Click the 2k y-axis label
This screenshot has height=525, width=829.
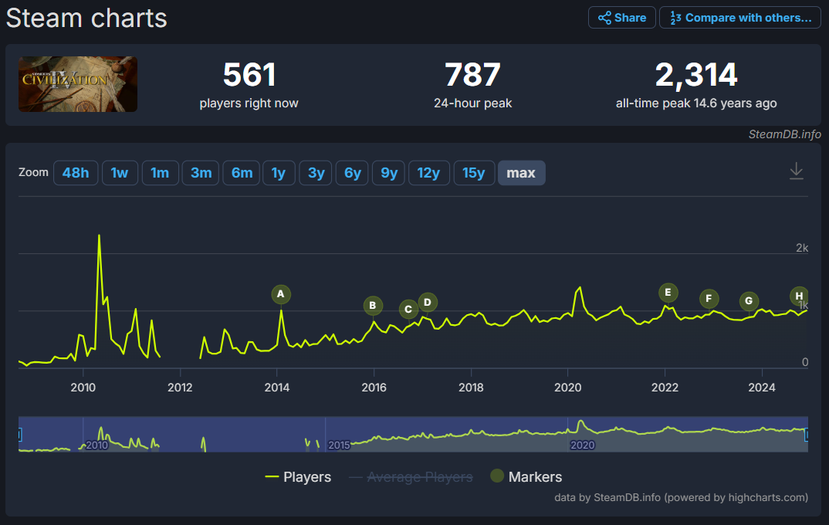[x=802, y=247]
